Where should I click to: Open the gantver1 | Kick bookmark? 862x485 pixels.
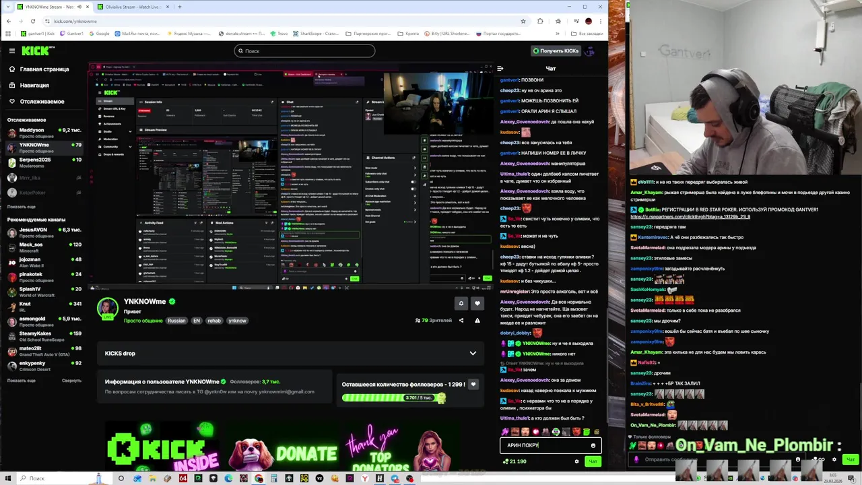(x=38, y=33)
